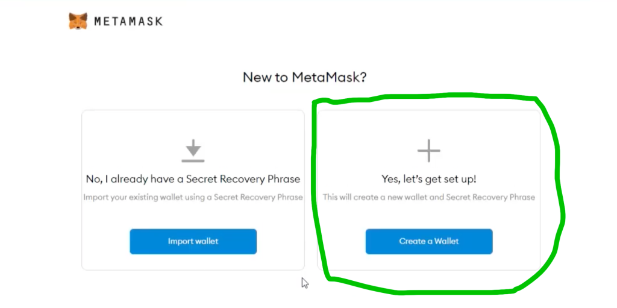617x308 pixels.
Task: Click the 'Yes, let's get set up!' title
Action: point(429,179)
